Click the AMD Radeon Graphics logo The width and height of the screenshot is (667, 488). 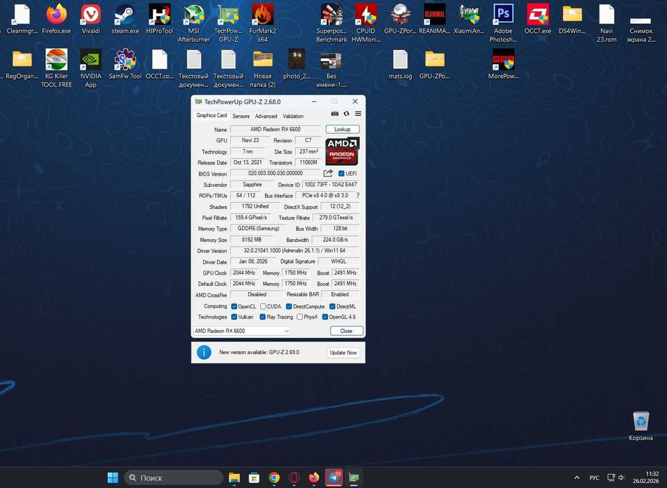tap(342, 151)
